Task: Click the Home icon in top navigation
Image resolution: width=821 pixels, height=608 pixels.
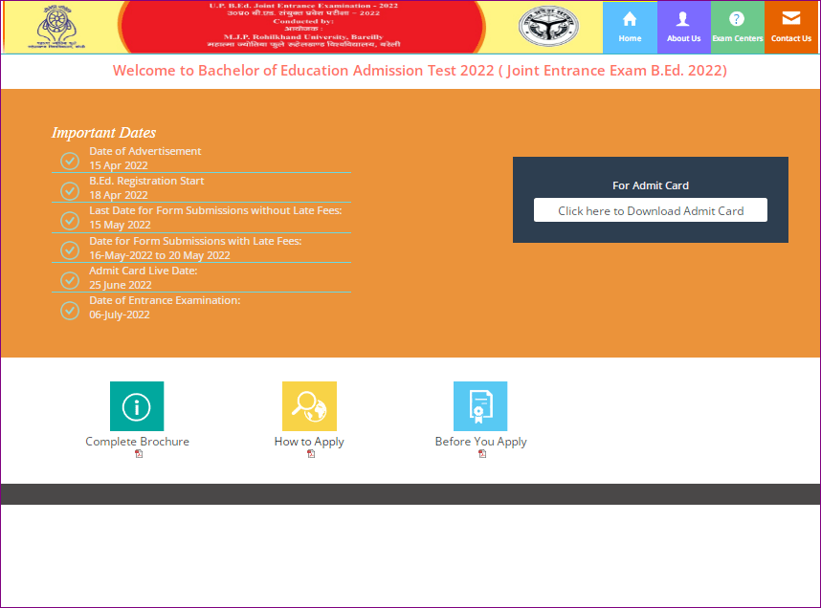Action: point(630,18)
